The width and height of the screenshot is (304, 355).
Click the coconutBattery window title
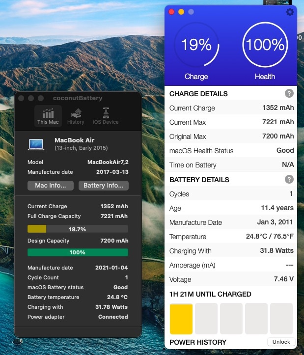pos(78,98)
